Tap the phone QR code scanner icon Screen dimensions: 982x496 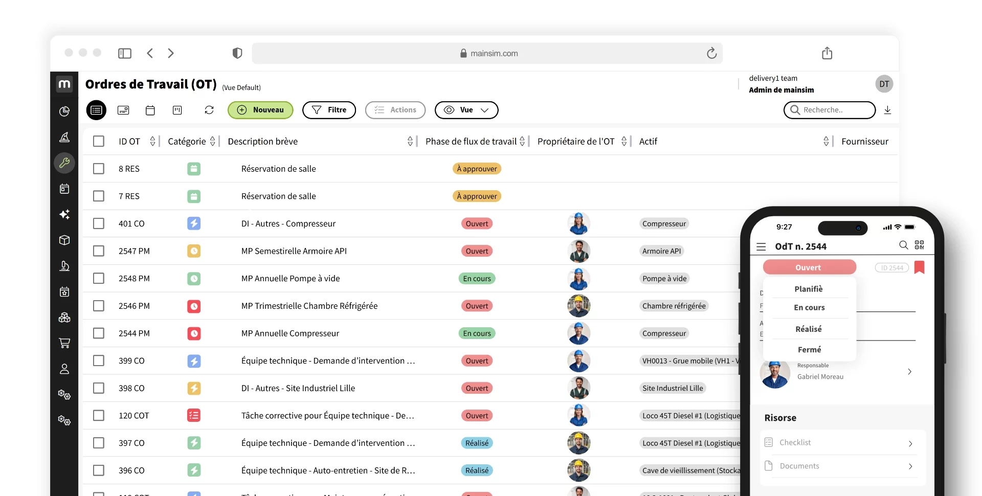pyautogui.click(x=920, y=245)
